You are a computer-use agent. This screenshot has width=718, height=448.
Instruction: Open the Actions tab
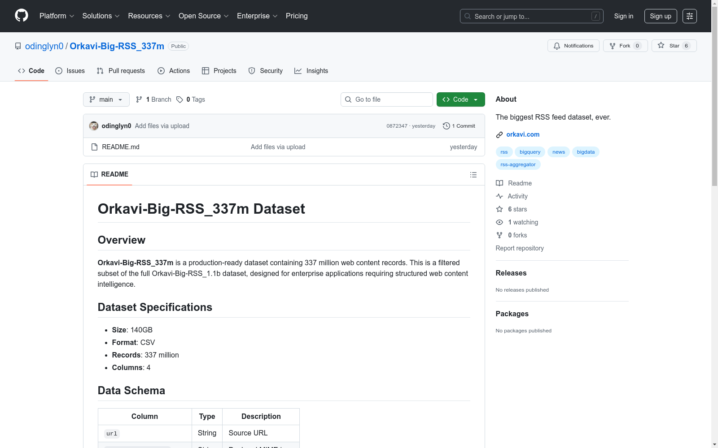click(174, 71)
